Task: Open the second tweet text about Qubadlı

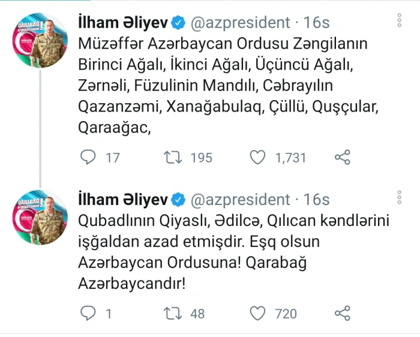Action: pyautogui.click(x=234, y=252)
